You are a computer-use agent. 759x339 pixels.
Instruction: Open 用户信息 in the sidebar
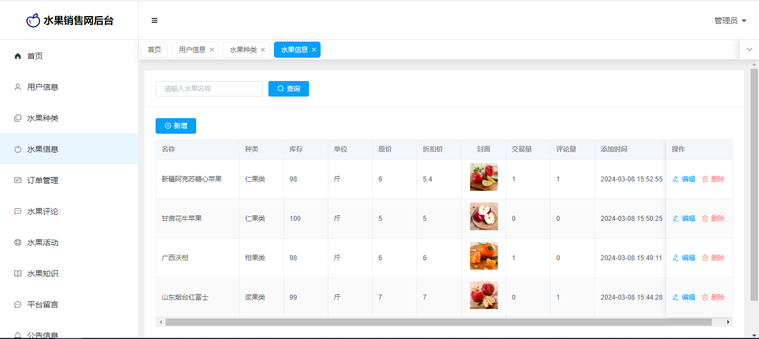69,87
